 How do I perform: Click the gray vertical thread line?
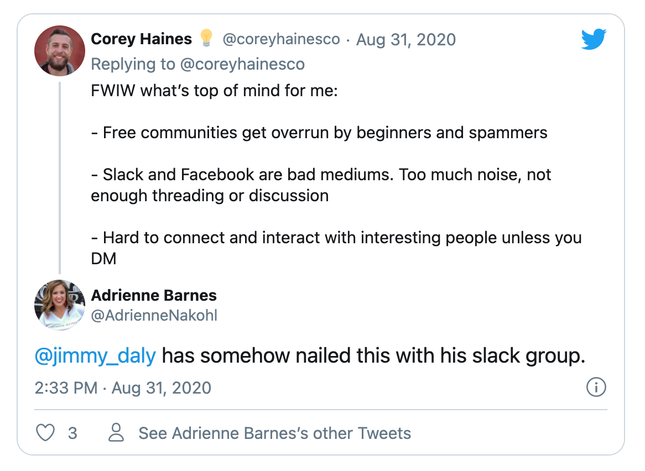[x=60, y=177]
